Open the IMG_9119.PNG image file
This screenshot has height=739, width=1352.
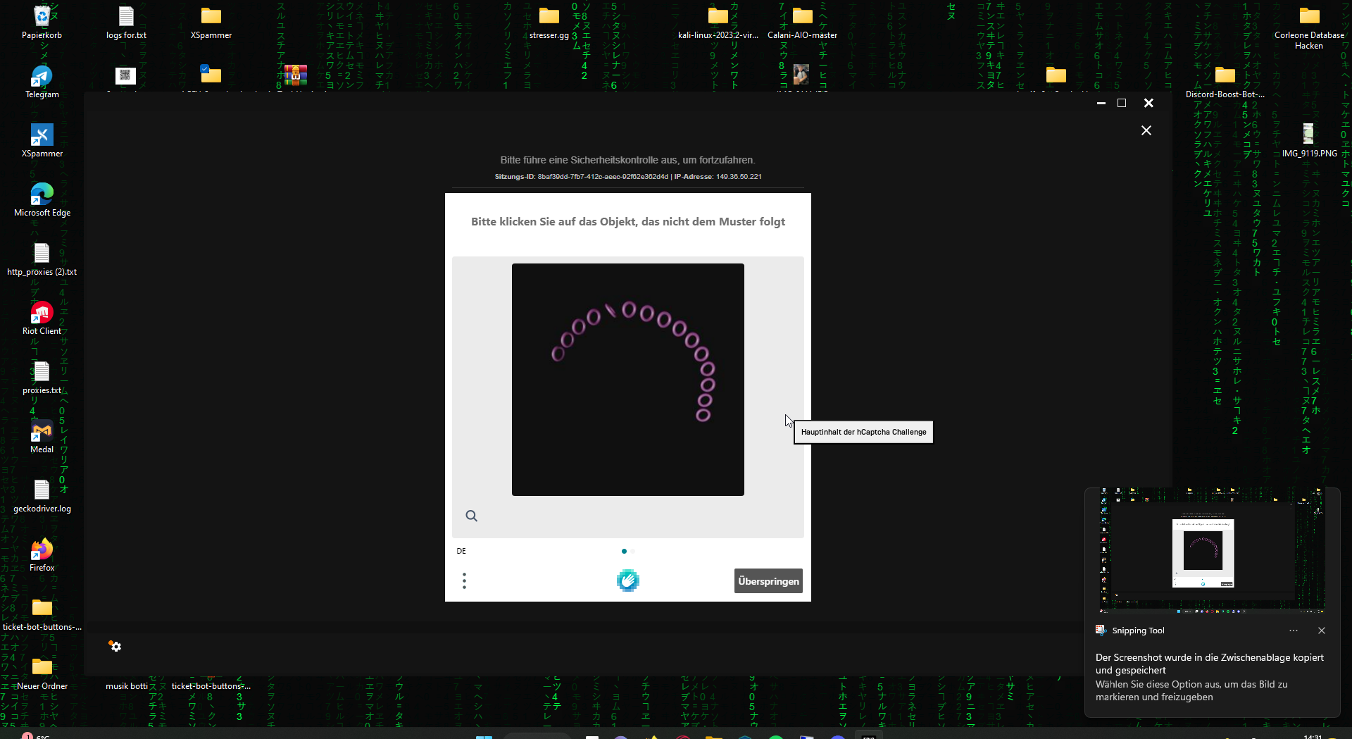click(1308, 136)
